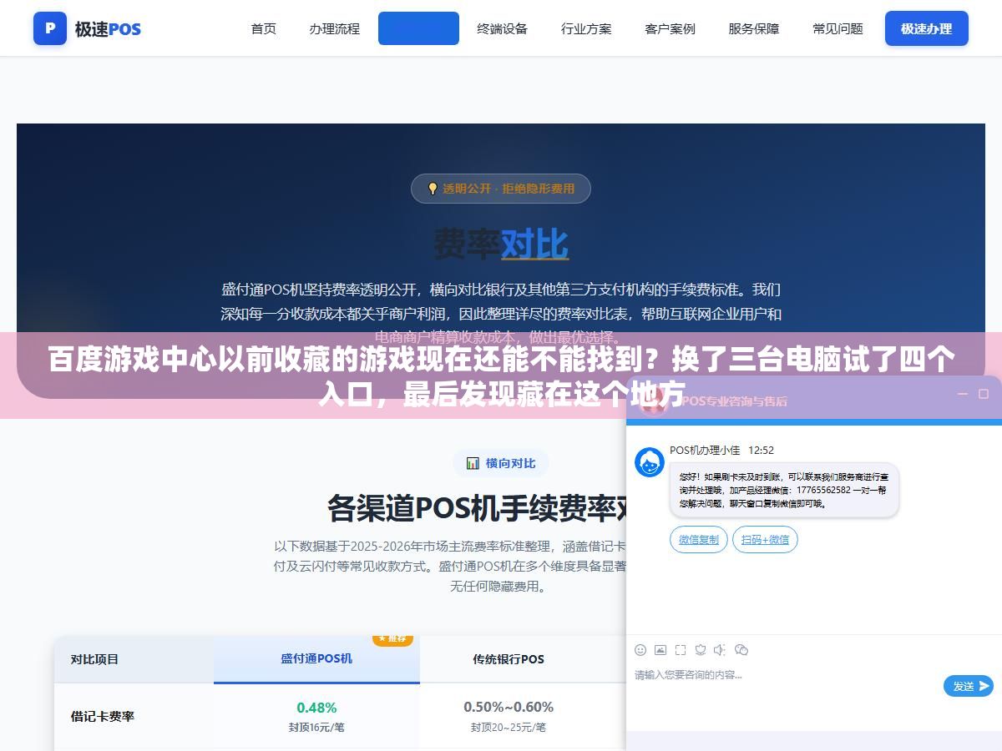Click the WeChat icon in chat toolbar
This screenshot has width=1002, height=751.
pos(741,649)
